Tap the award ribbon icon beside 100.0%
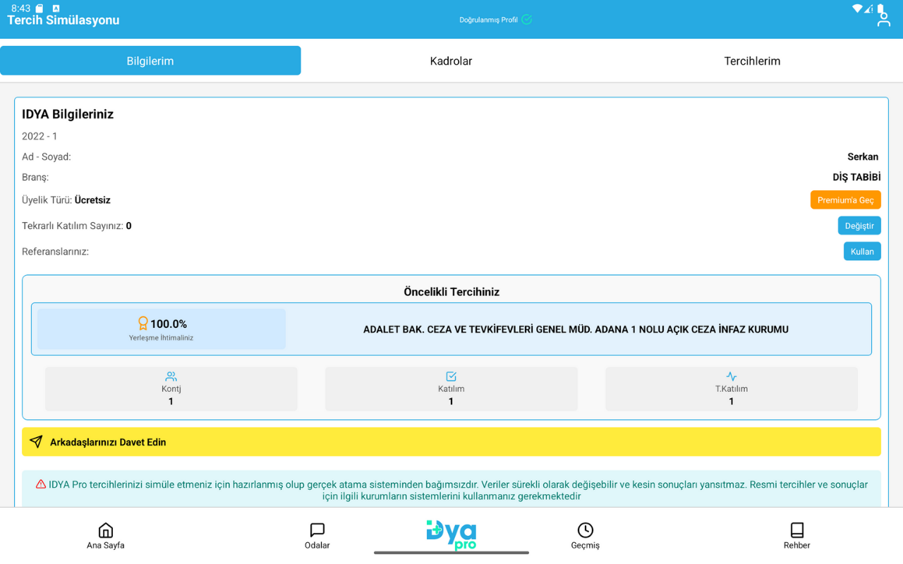The height and width of the screenshot is (564, 903). pos(143,324)
